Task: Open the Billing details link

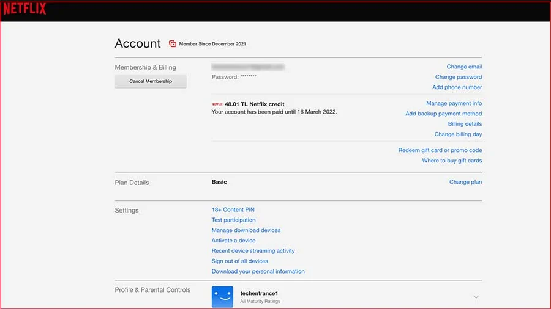Action: coord(465,124)
